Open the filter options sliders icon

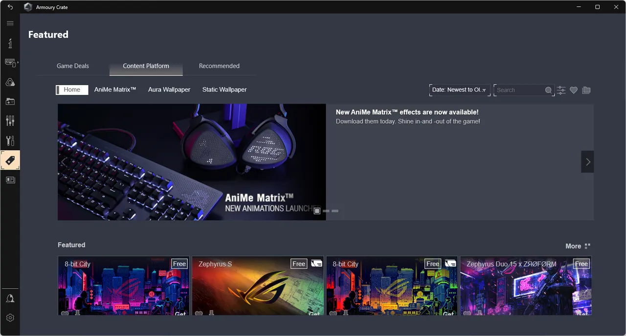coord(561,90)
